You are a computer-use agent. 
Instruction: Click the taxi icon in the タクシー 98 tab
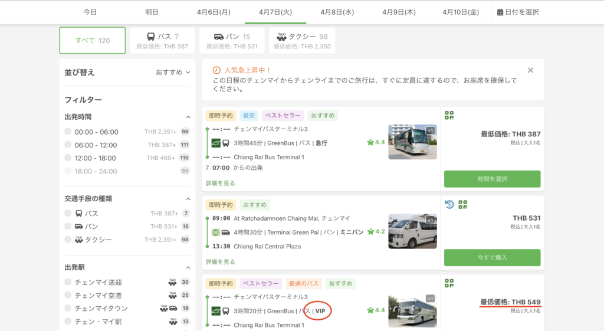[281, 37]
